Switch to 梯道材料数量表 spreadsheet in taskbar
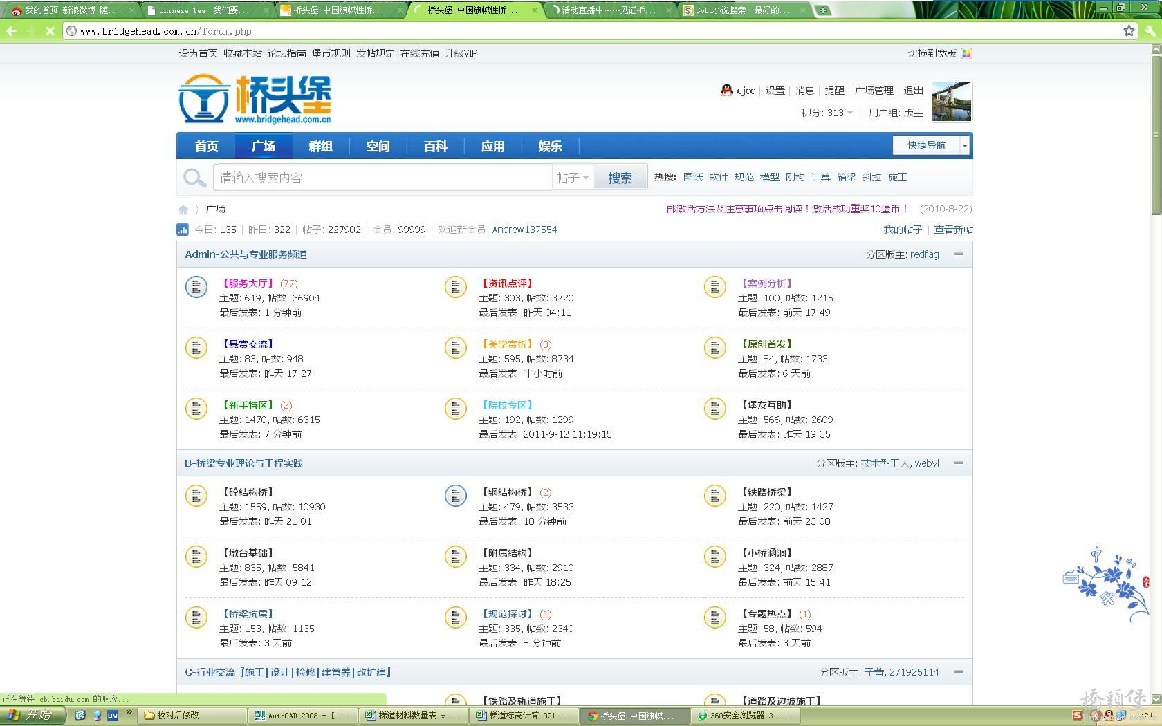The height and width of the screenshot is (726, 1162). click(x=412, y=716)
